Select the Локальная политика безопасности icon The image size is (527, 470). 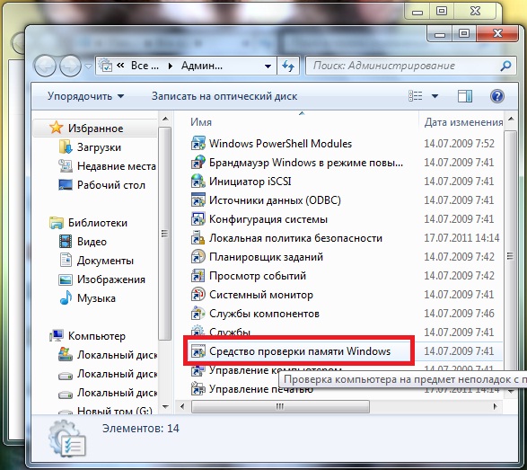point(198,237)
